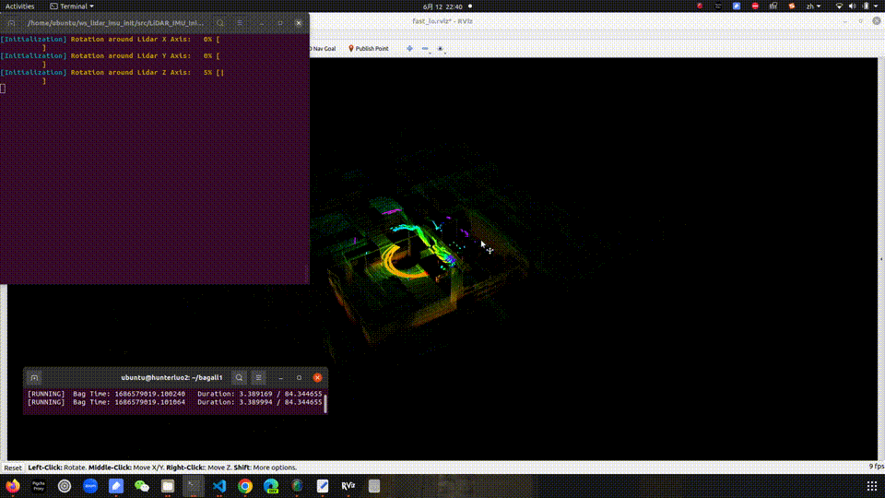Click the top terminal window title path
The height and width of the screenshot is (498, 885).
click(116, 23)
